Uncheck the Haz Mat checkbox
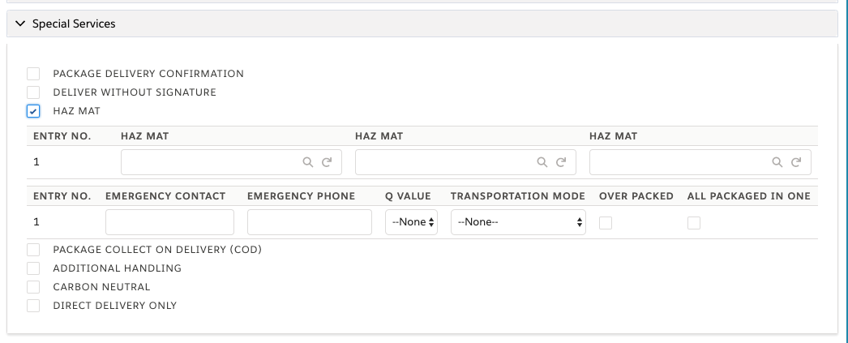Viewport: 848px width, 343px height. pyautogui.click(x=33, y=111)
